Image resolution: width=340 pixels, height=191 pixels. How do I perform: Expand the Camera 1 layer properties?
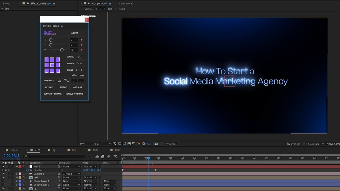[x=17, y=174]
